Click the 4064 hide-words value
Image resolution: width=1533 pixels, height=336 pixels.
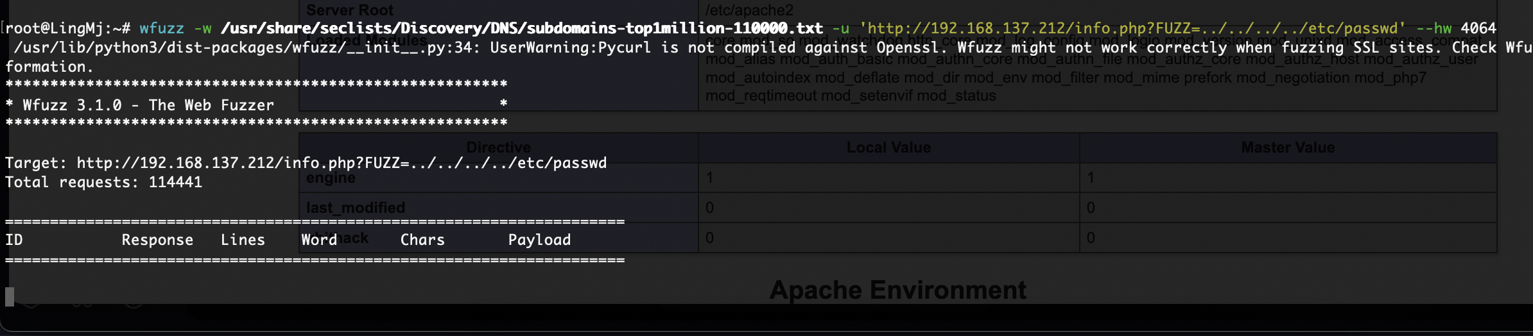pos(1478,28)
